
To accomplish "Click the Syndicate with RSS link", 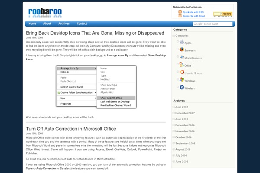I will 193,12.
